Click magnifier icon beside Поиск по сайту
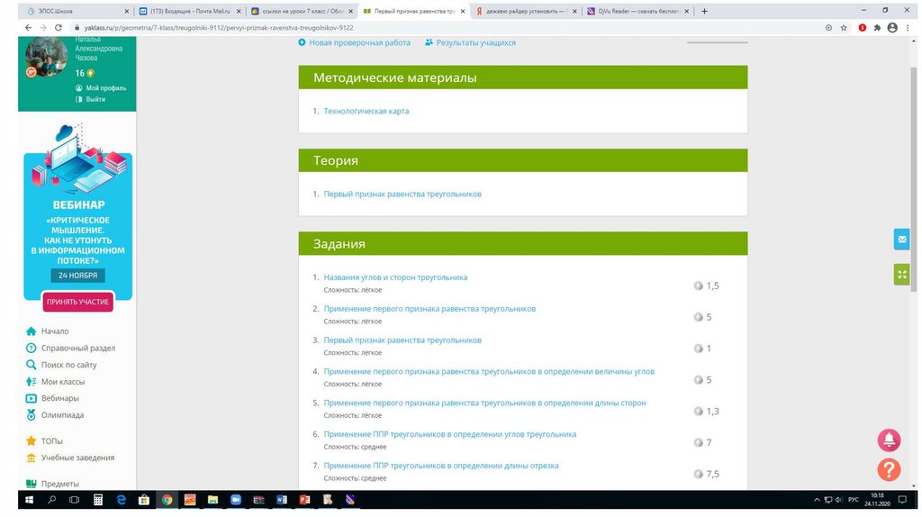The image size is (922, 517). (32, 365)
